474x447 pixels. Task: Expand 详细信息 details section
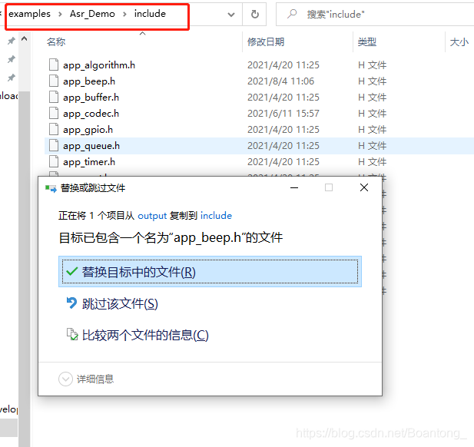click(86, 379)
